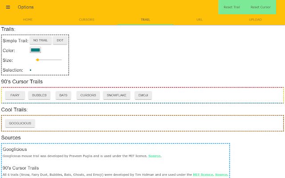Click the 'Size:' label
285x178 pixels.
[8, 60]
